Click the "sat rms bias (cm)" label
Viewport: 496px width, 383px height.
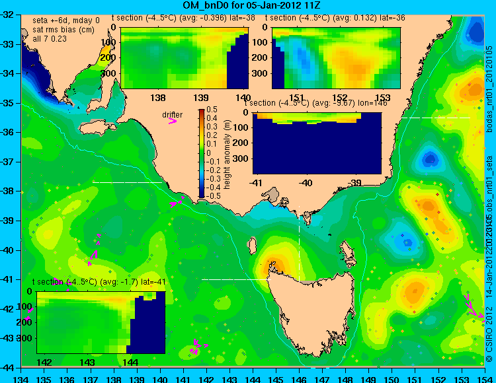pyautogui.click(x=63, y=30)
